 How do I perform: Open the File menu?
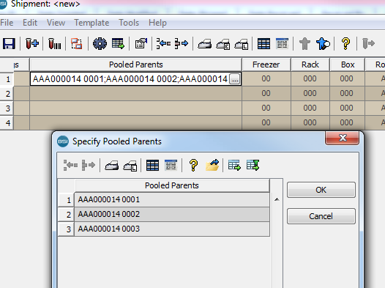[7, 23]
